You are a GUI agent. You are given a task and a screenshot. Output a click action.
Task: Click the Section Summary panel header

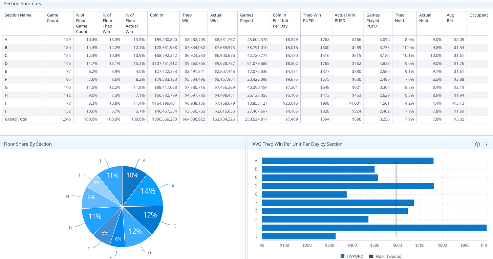click(23, 4)
